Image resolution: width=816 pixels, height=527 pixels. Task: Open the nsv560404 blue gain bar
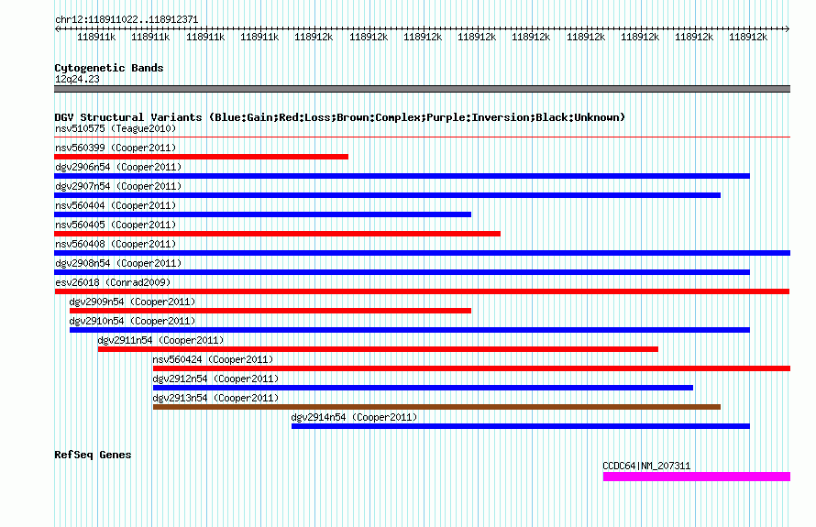click(x=263, y=214)
